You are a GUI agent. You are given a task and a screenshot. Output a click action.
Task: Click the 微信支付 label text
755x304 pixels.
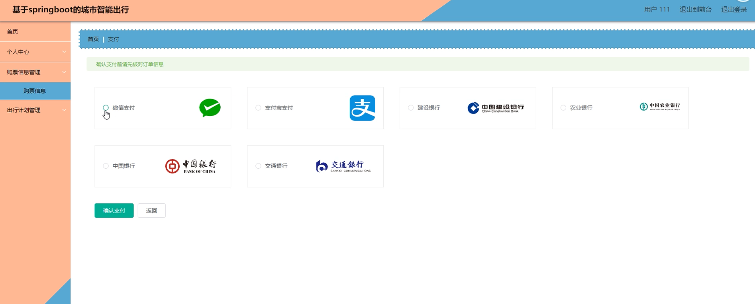124,108
